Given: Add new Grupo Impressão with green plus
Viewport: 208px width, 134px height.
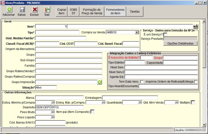Looking at the screenshot, I should tap(100, 82).
